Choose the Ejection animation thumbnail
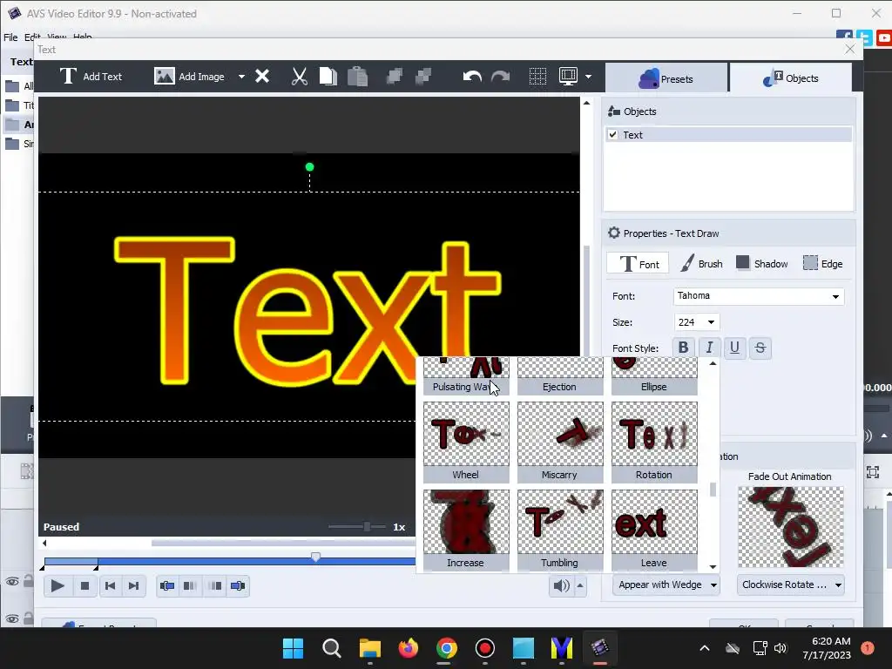Screen dimensions: 892x669 tap(560, 376)
